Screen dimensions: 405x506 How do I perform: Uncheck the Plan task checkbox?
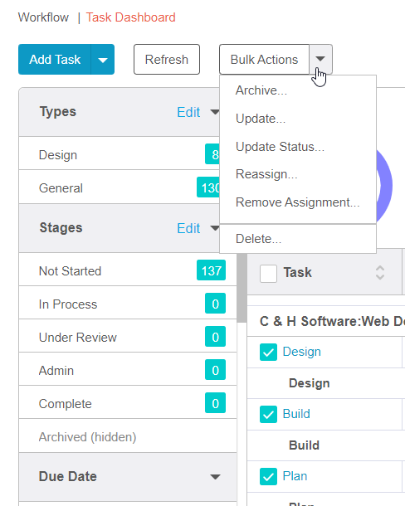[268, 476]
